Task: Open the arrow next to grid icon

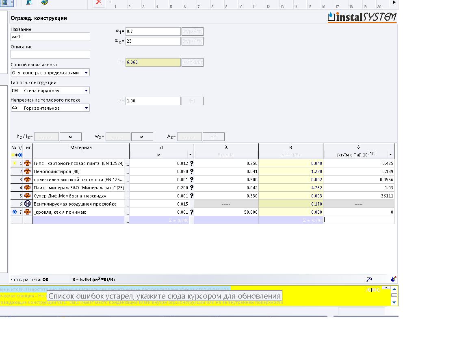Action: [12, 2]
